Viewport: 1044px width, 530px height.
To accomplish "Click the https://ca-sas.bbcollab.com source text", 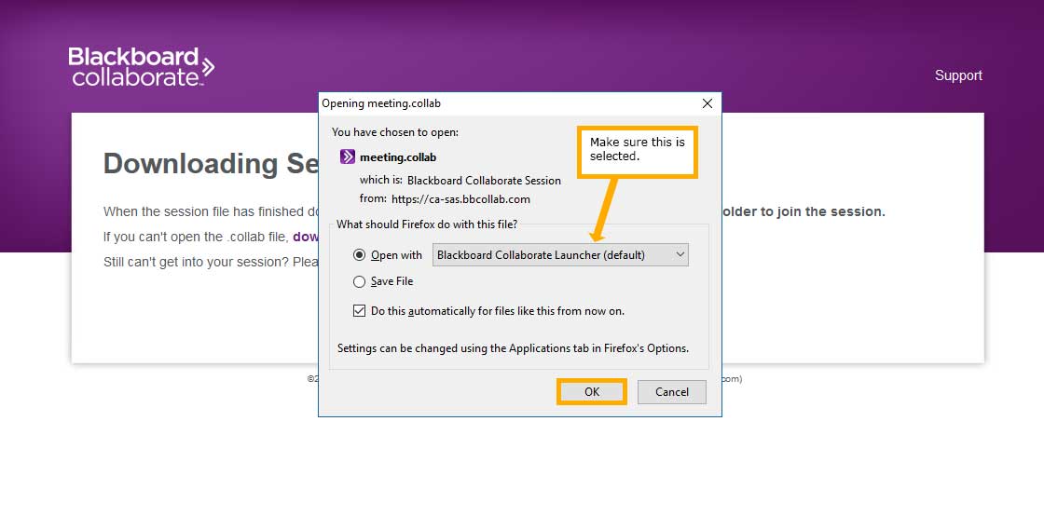I will click(x=460, y=198).
